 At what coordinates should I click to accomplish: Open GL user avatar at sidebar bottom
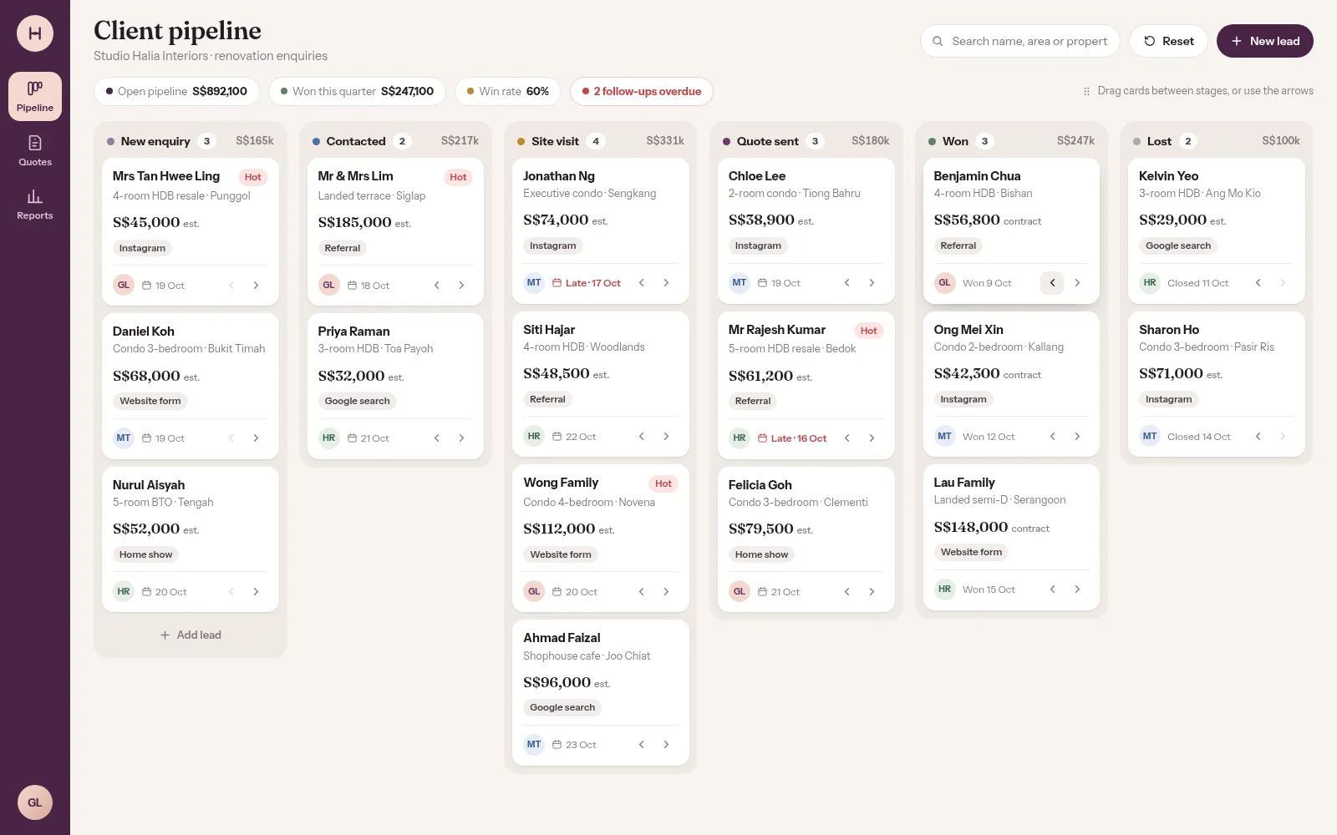point(35,802)
